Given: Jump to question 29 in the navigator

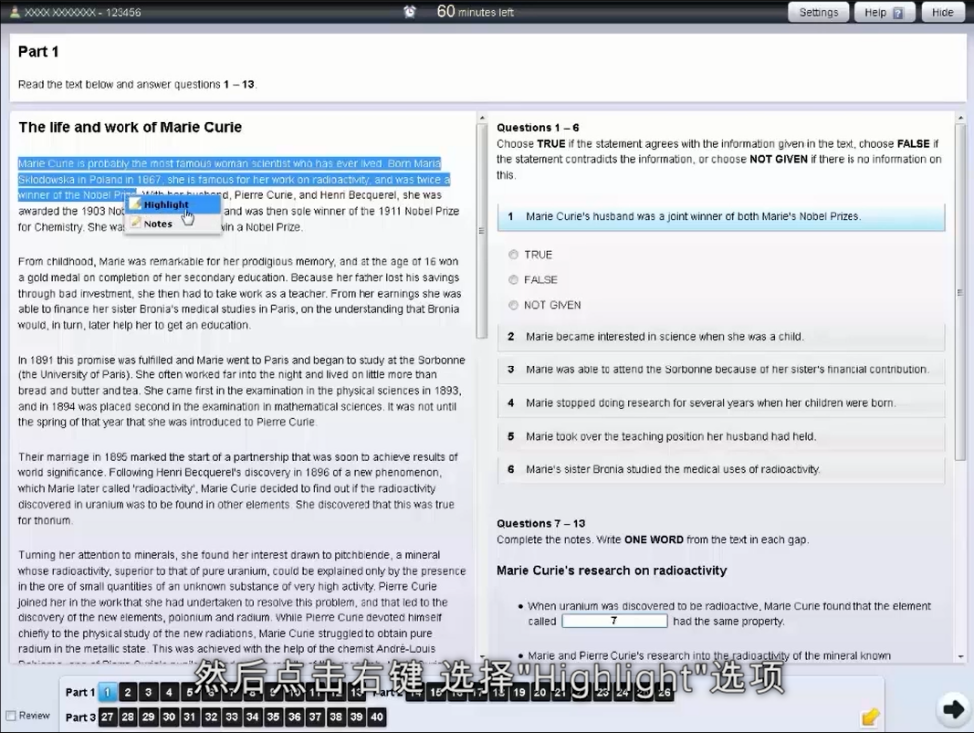Looking at the screenshot, I should tap(148, 717).
